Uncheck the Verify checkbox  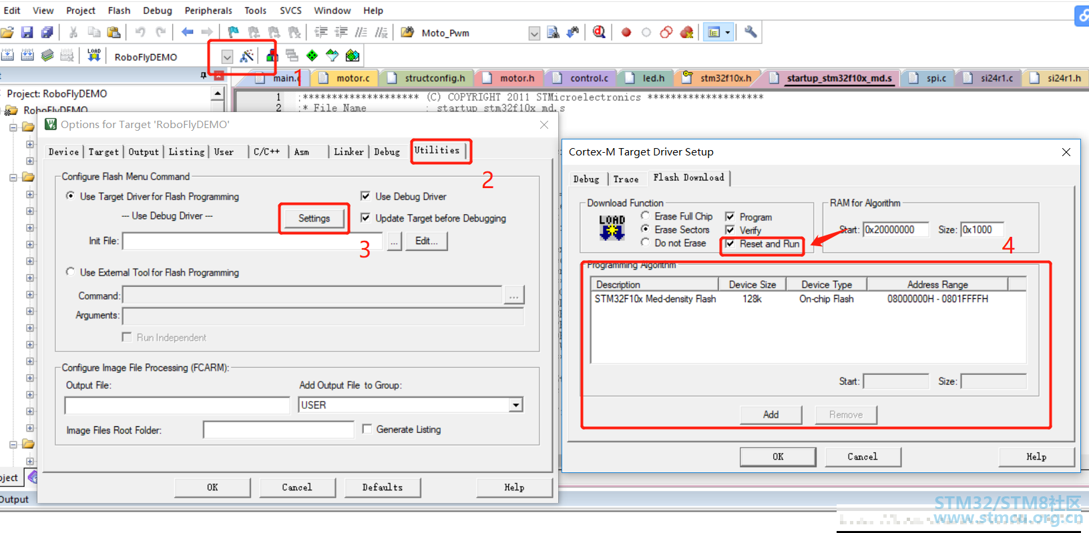point(730,230)
